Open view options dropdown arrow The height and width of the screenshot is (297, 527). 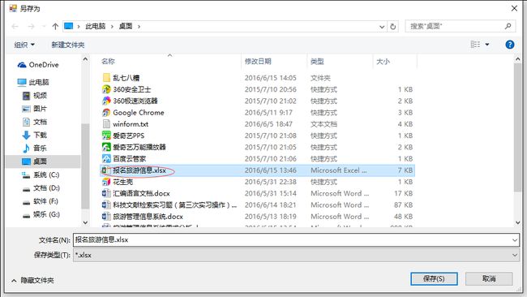[x=487, y=45]
